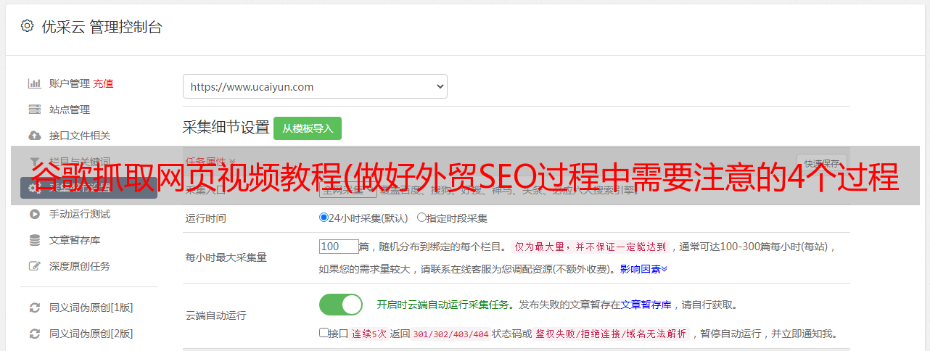The width and height of the screenshot is (930, 351).
Task: Open 站点管理 in the sidebar
Action: tap(70, 110)
